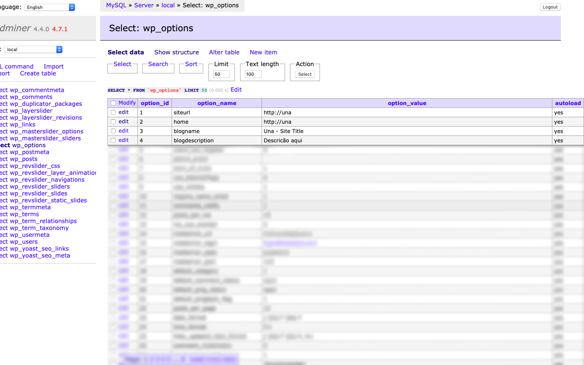
Task: Open Show structure for wp_options
Action: pos(177,52)
